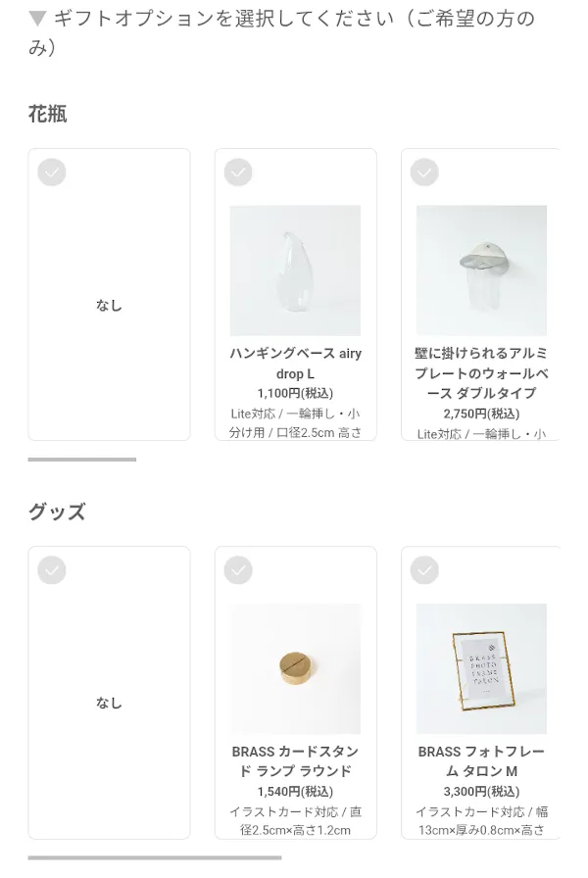Click the 壁に掛けられるアルミプレート title text

tap(481, 373)
